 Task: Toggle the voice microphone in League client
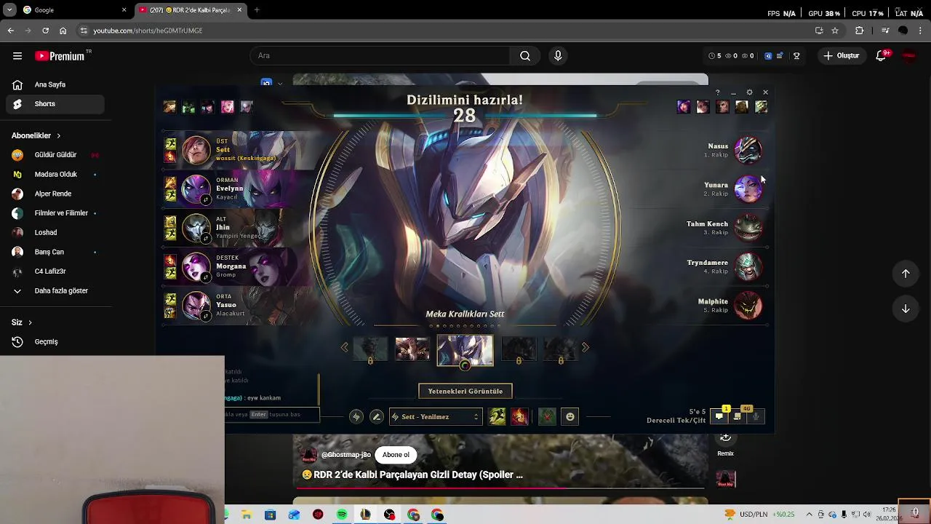click(x=756, y=416)
